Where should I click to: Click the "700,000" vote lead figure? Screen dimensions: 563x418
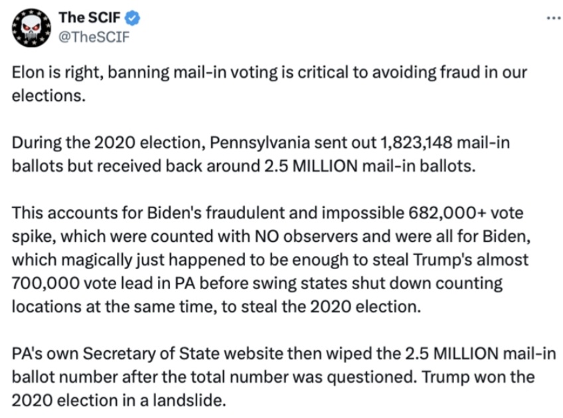pyautogui.click(x=46, y=283)
